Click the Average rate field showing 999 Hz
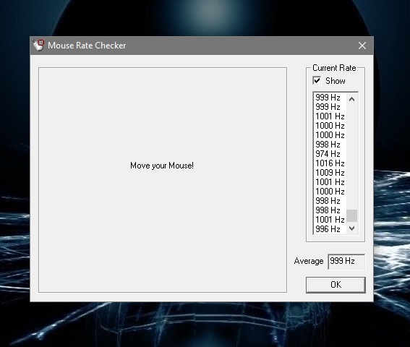410x347 pixels. 346,261
